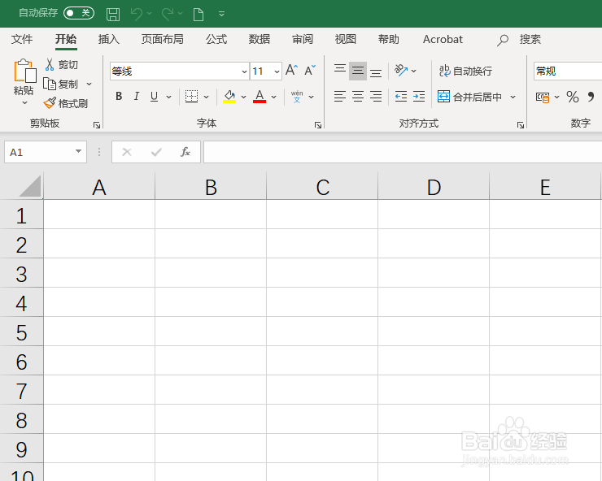Expand the 合并后居中 dropdown arrow

pos(513,97)
